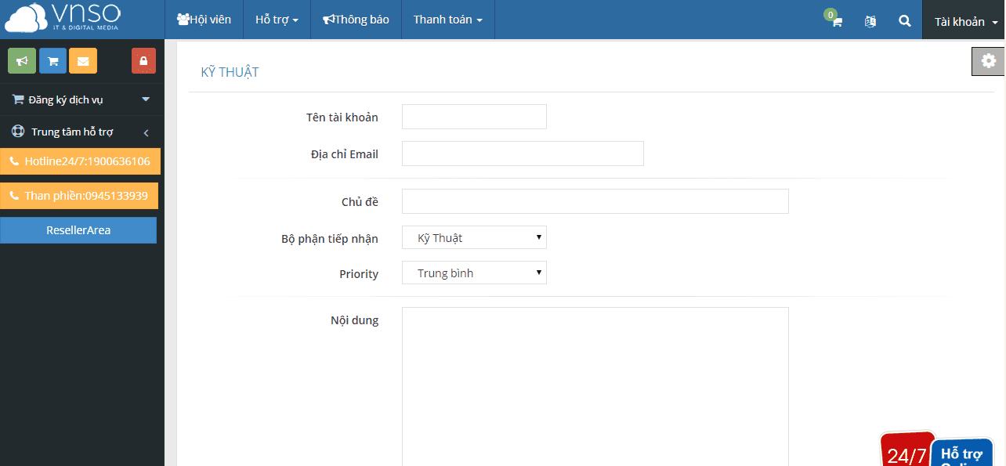Open Thông báo notifications
This screenshot has width=1006, height=466.
pyautogui.click(x=356, y=20)
